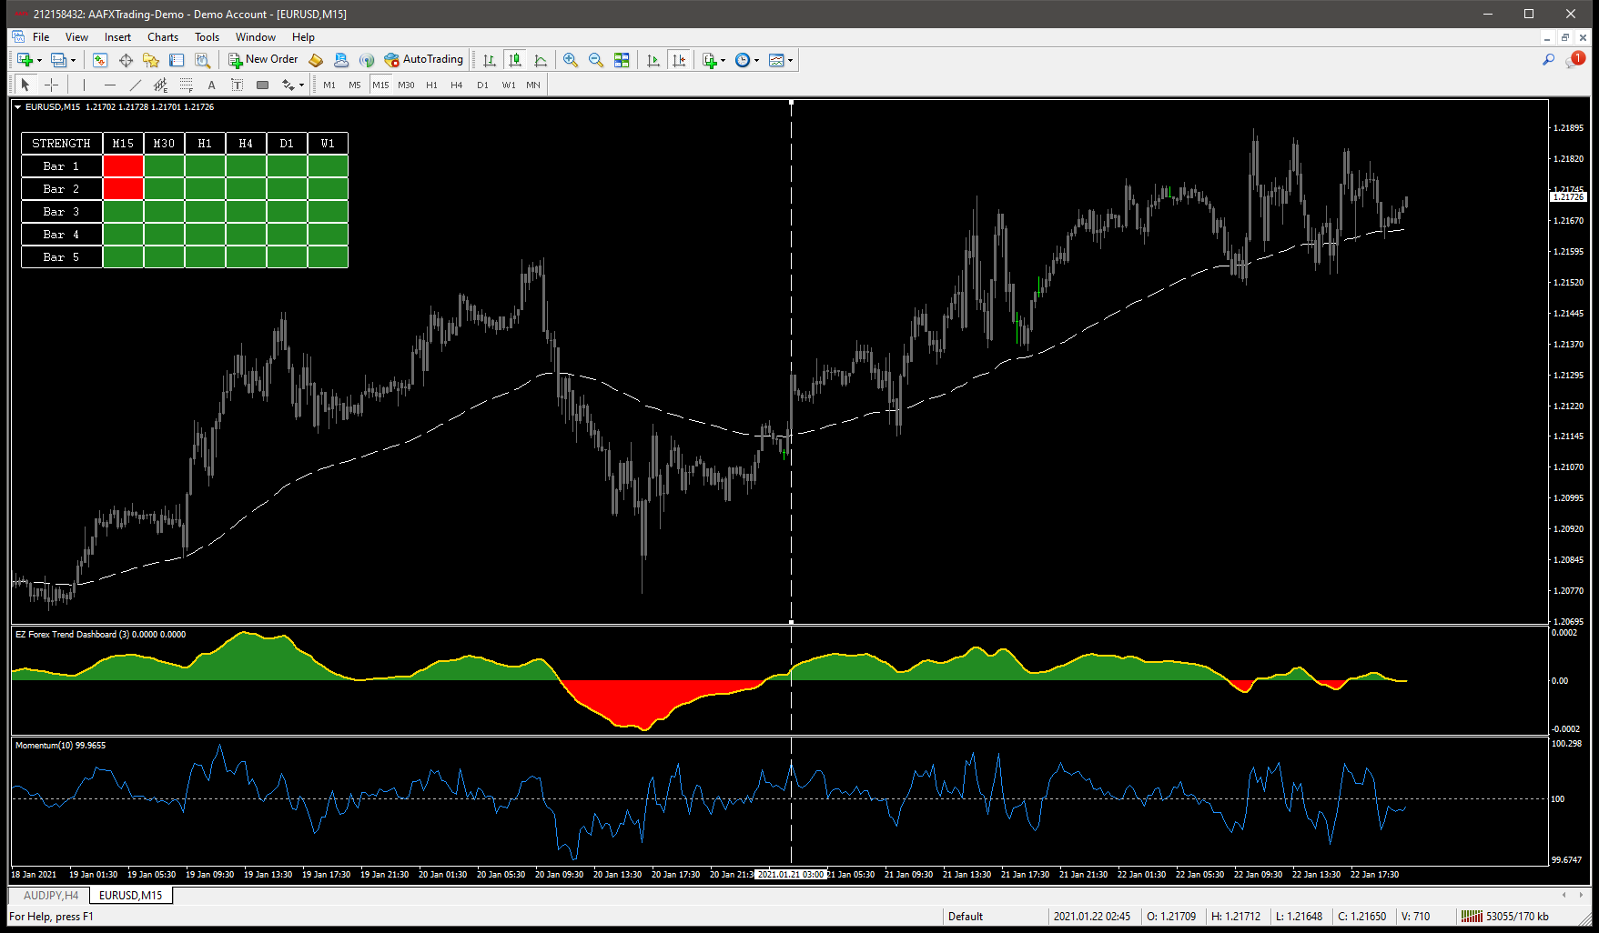Select the Text 'A' tool
1599x933 pixels.
[x=211, y=85]
